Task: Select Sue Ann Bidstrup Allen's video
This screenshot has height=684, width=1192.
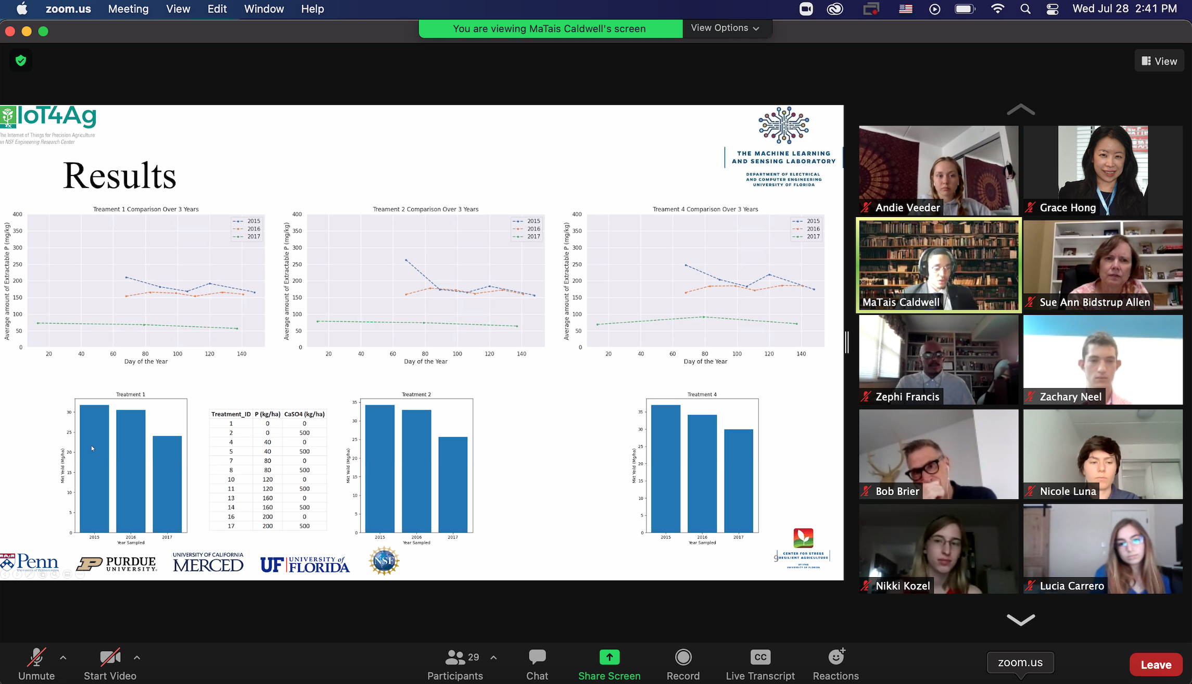Action: tap(1103, 265)
